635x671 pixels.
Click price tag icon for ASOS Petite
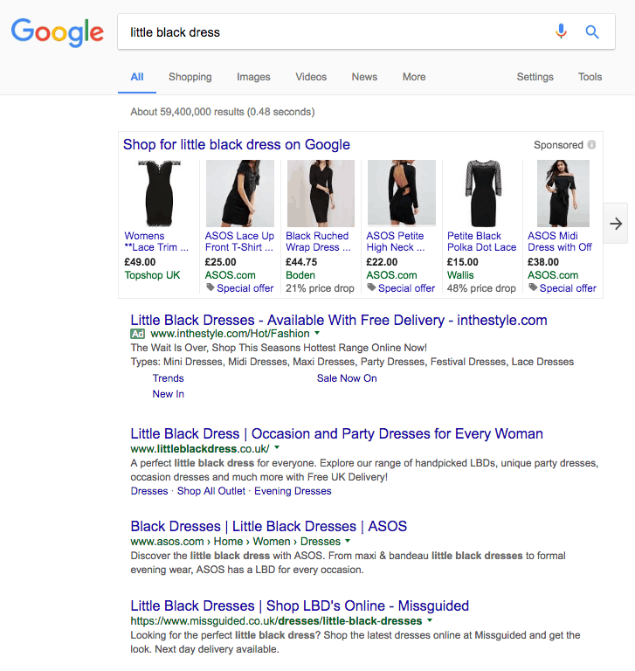[371, 287]
